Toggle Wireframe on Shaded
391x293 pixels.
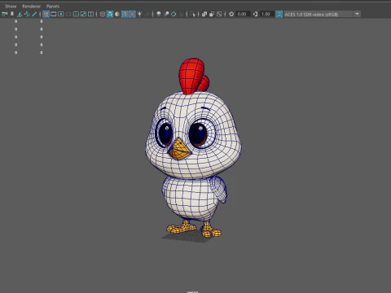[x=125, y=14]
